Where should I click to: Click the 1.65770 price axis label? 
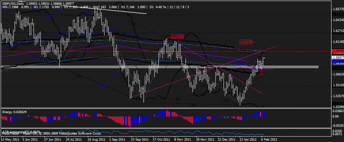coord(339,9)
